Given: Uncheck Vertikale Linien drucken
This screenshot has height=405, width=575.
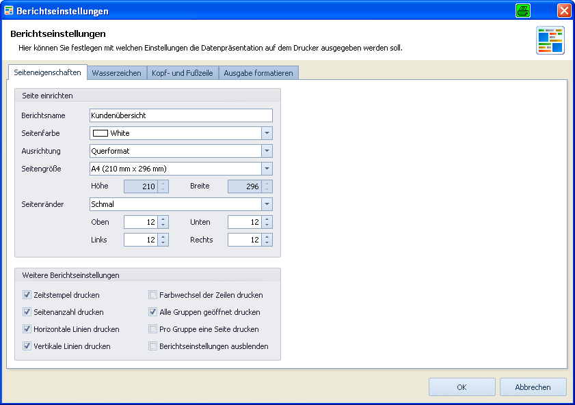Looking at the screenshot, I should [27, 346].
